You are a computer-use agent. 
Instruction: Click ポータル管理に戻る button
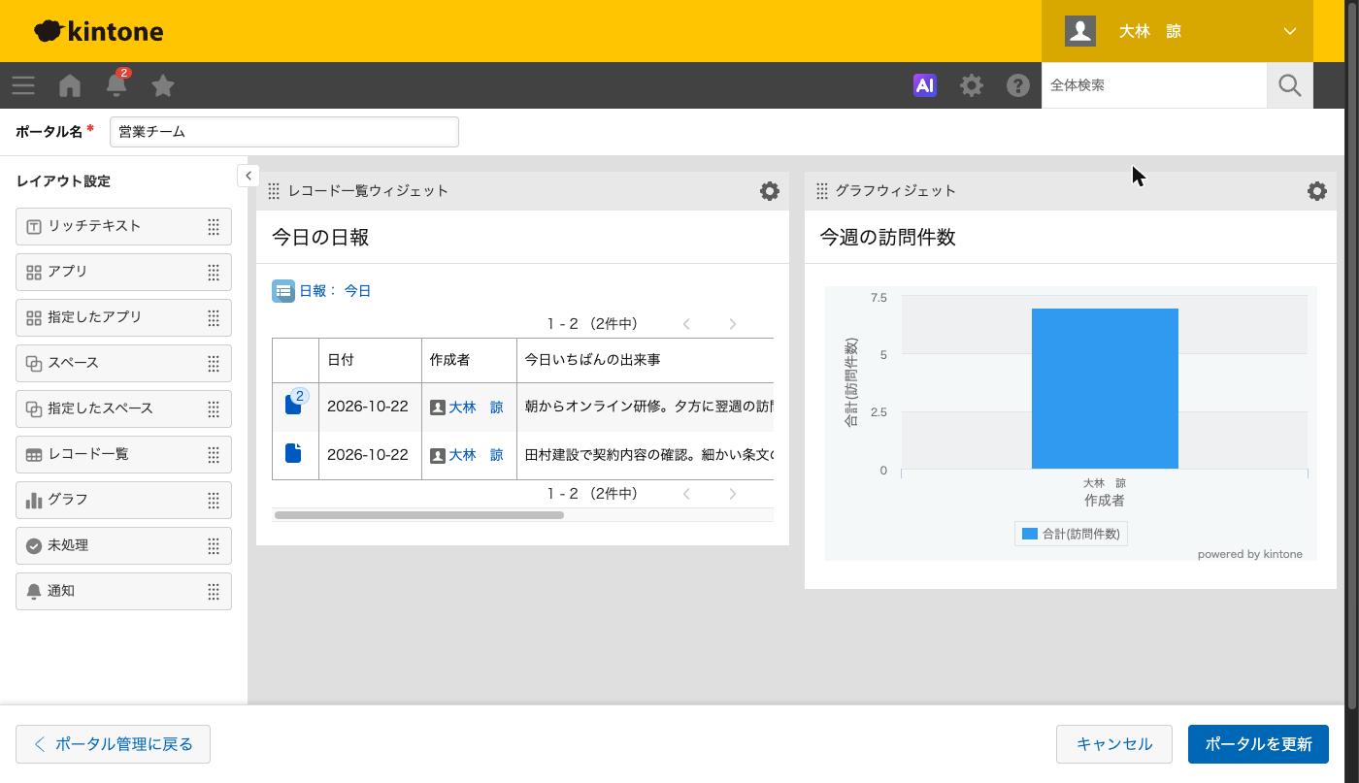click(113, 744)
